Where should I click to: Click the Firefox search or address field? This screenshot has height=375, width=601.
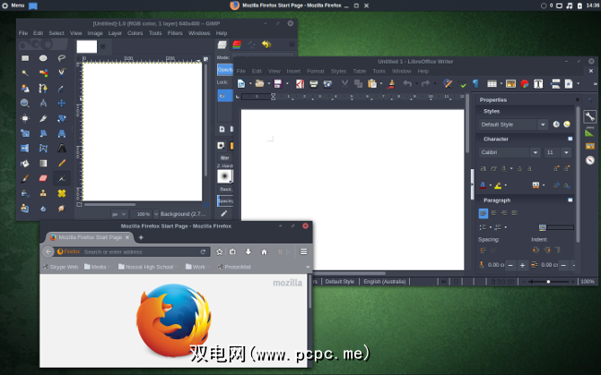135,251
